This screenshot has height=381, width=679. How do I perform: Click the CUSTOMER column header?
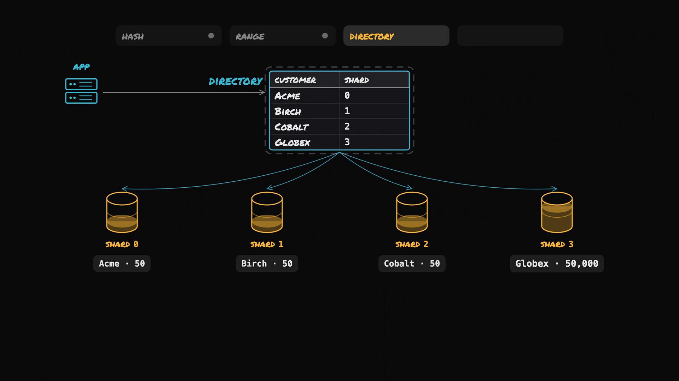304,80
